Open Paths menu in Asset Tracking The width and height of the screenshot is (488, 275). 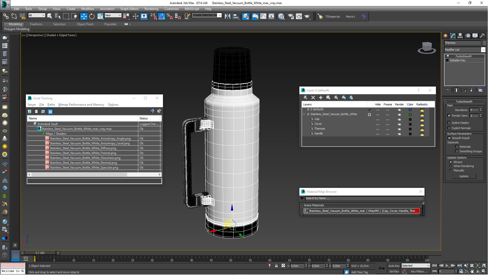tap(51, 105)
